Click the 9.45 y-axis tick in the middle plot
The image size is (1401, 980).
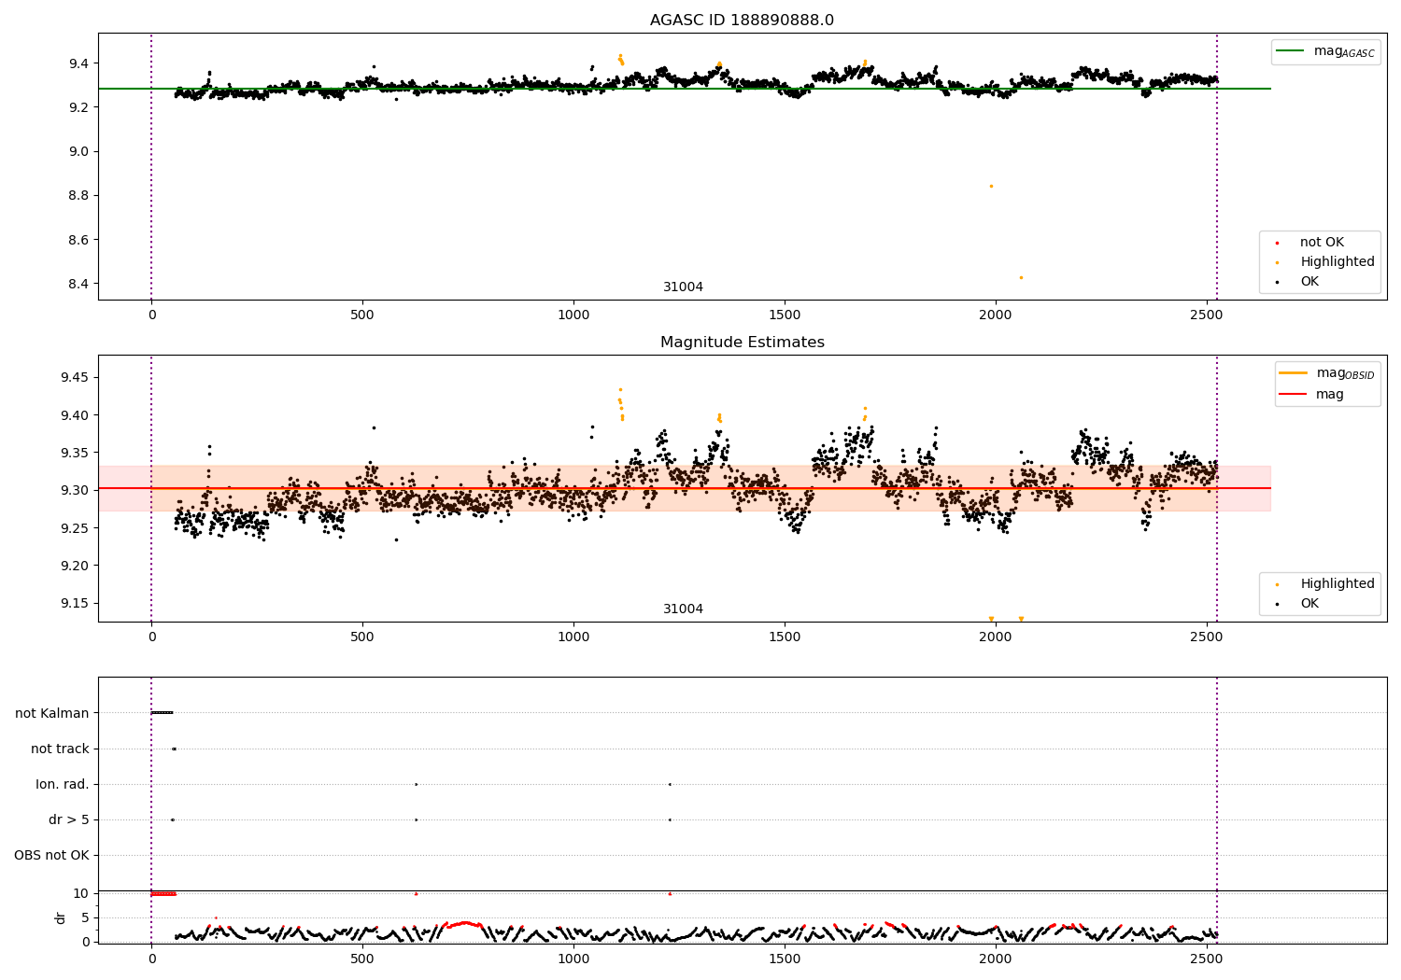tap(75, 377)
